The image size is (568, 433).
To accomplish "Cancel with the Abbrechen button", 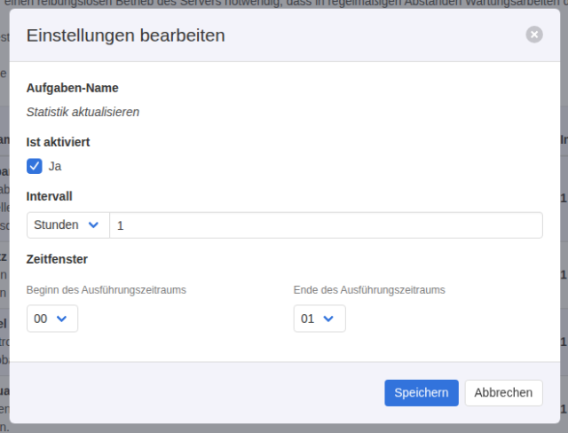I will [503, 393].
